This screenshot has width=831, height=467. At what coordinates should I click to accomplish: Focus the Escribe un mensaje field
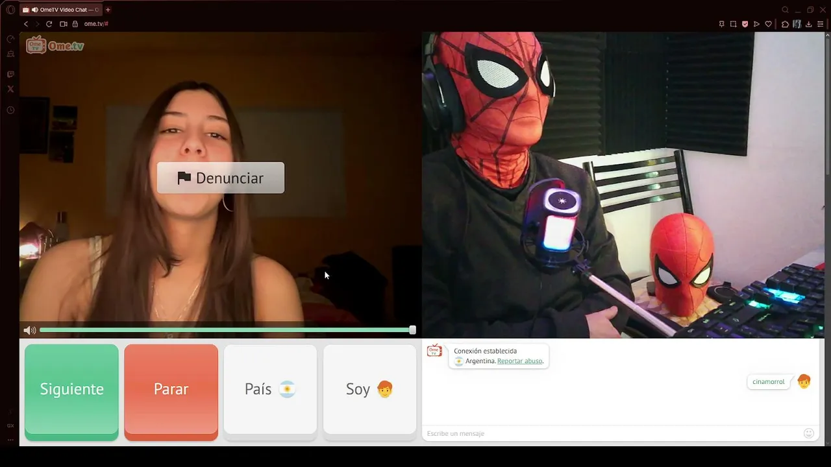click(x=612, y=433)
